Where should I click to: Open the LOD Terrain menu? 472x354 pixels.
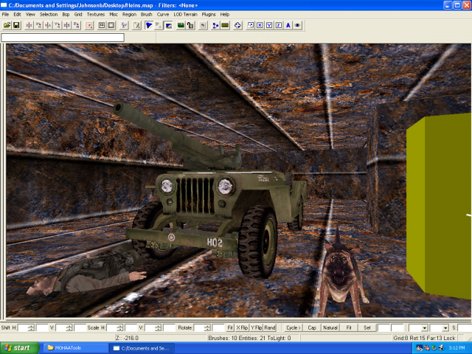point(185,14)
